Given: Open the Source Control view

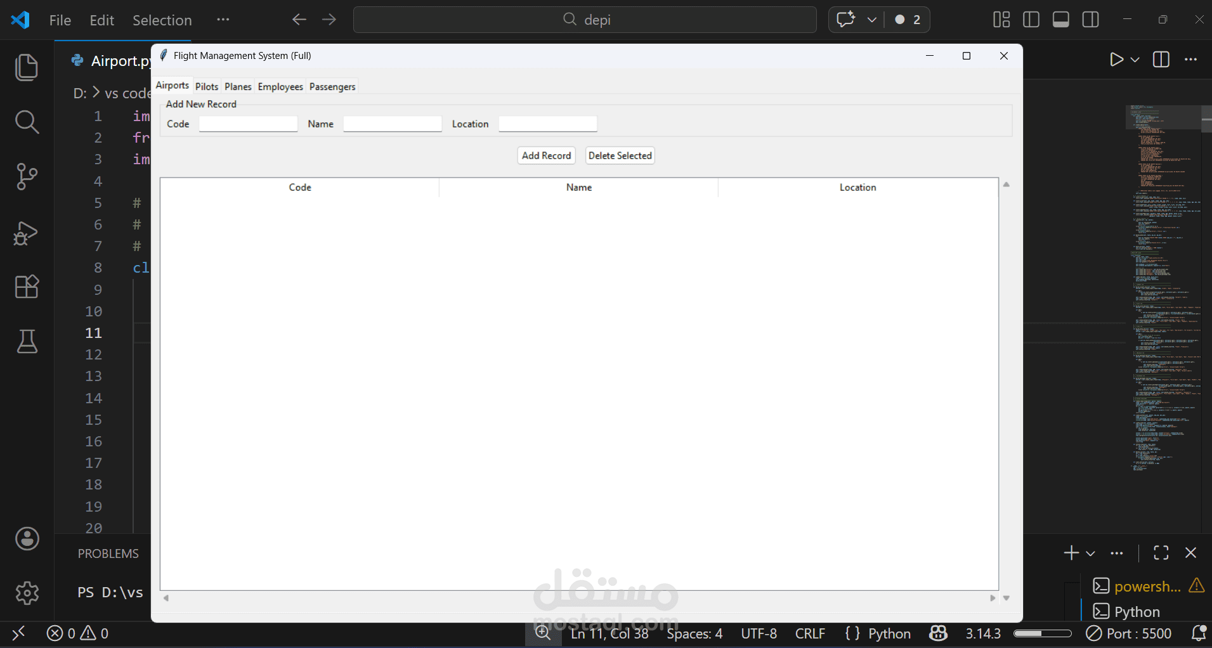Looking at the screenshot, I should point(27,176).
